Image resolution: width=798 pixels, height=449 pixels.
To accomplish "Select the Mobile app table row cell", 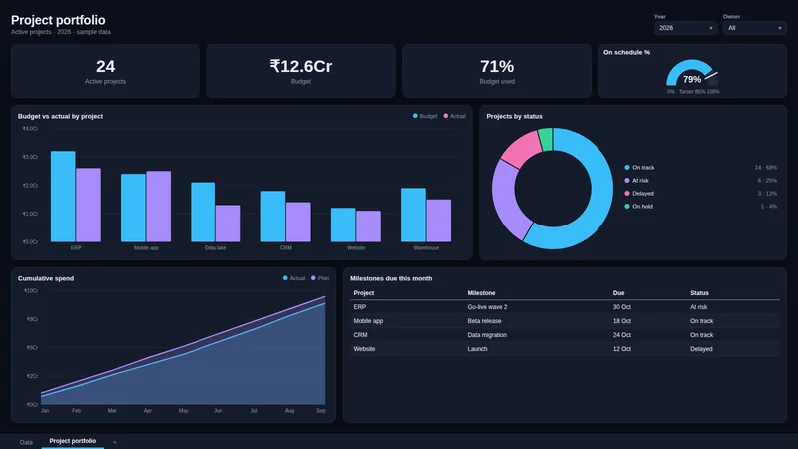I will (x=368, y=321).
